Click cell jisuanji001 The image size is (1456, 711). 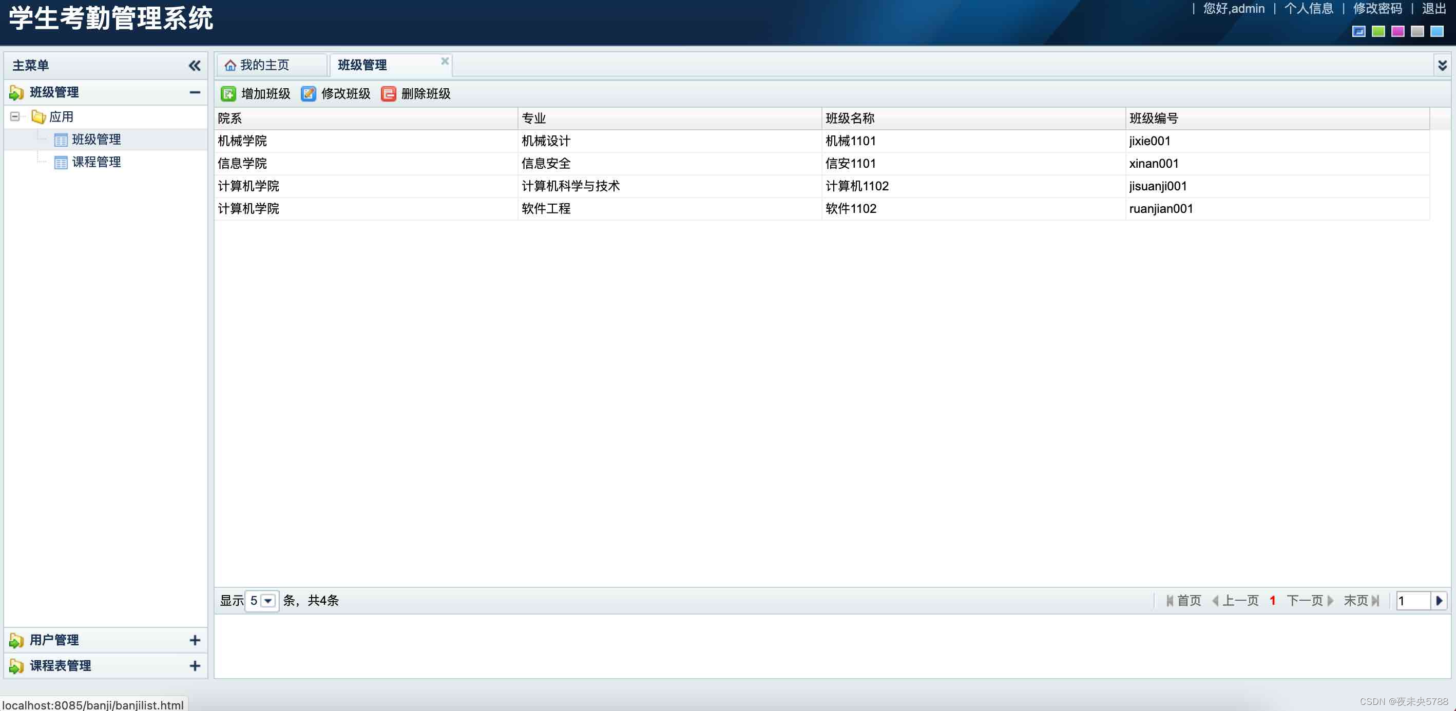[x=1277, y=186]
